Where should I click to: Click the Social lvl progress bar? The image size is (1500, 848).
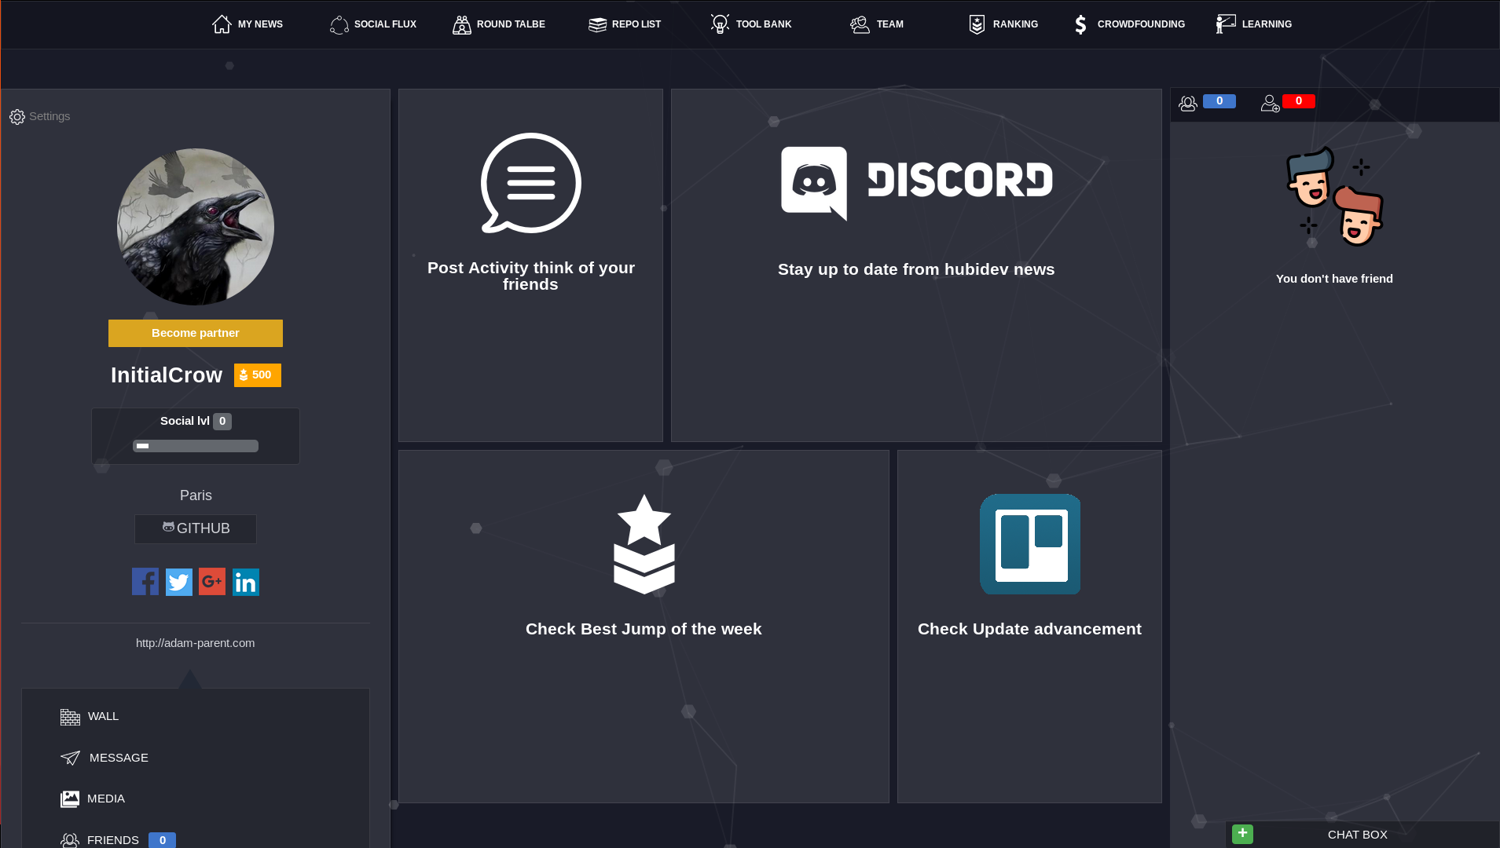pos(196,446)
